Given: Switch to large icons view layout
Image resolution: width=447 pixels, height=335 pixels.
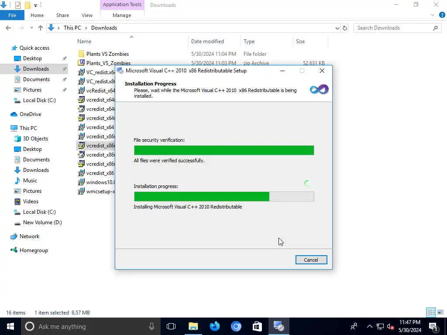Looking at the screenshot, I should 440,312.
